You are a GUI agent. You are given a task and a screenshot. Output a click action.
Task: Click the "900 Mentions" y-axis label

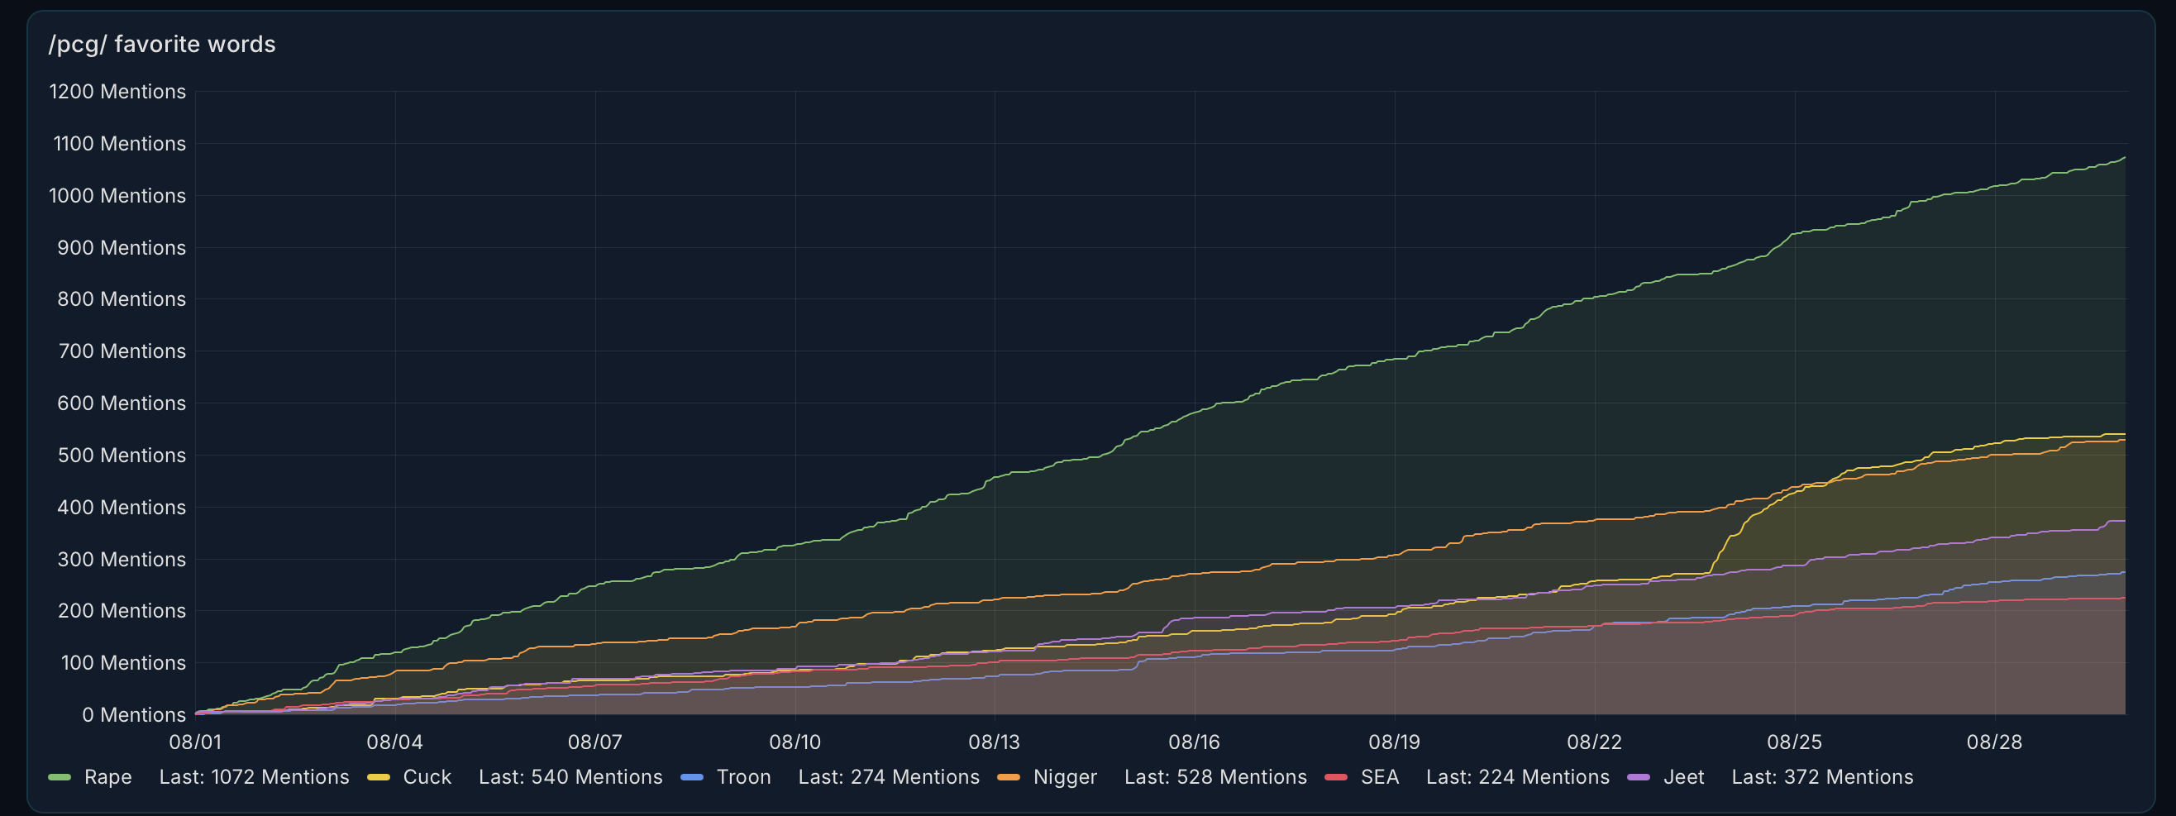[122, 247]
